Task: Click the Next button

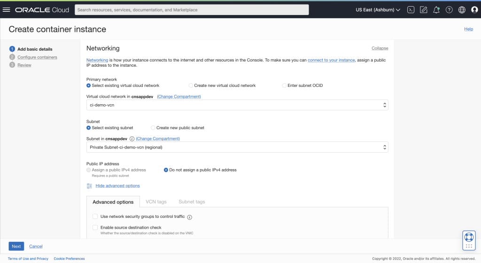Action: coord(16,246)
